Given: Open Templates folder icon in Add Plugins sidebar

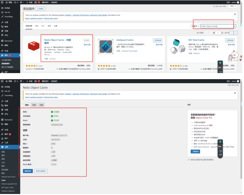Looking at the screenshot, I should (x=2, y=45).
